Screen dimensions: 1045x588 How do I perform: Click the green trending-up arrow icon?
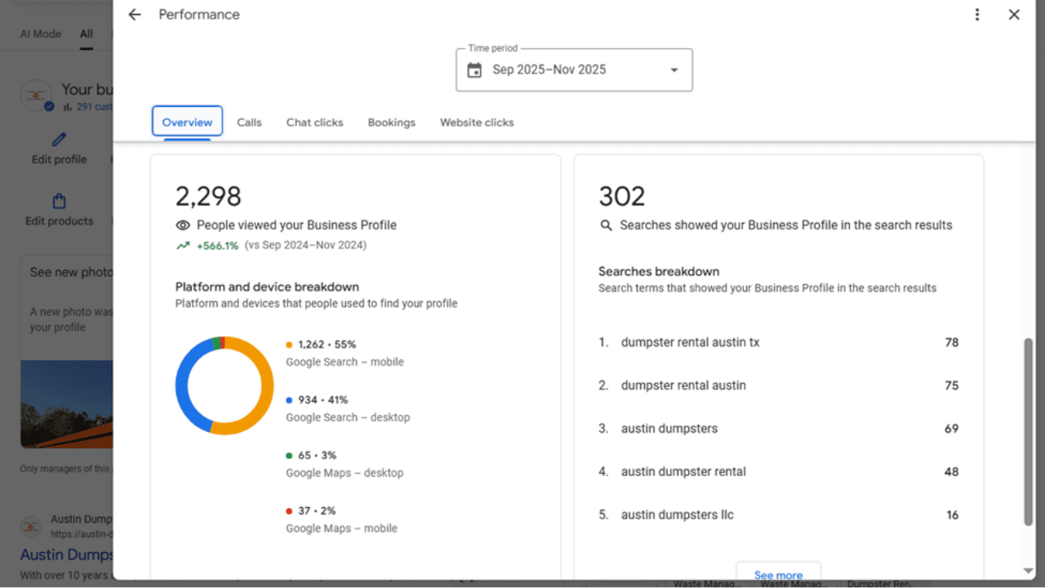tap(183, 245)
